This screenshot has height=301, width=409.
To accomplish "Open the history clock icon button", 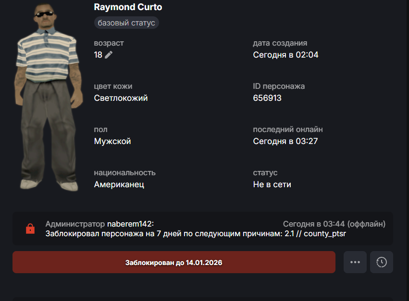I will 382,262.
